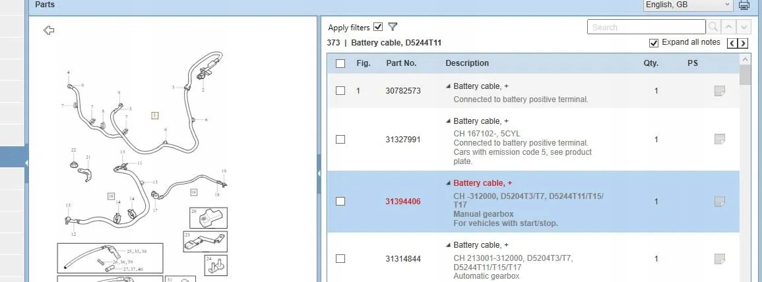Click in the Search input field
Screen dimensions: 762x282
[x=647, y=27]
